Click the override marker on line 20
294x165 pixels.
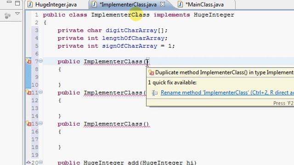[28, 162]
